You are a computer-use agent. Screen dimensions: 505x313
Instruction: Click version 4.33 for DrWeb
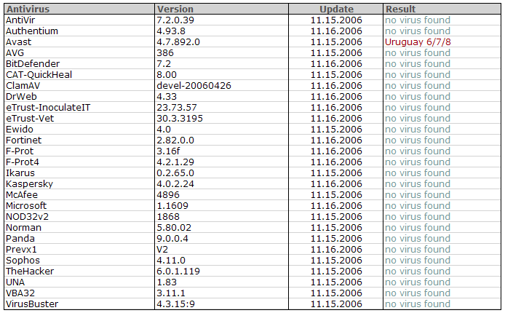(167, 97)
